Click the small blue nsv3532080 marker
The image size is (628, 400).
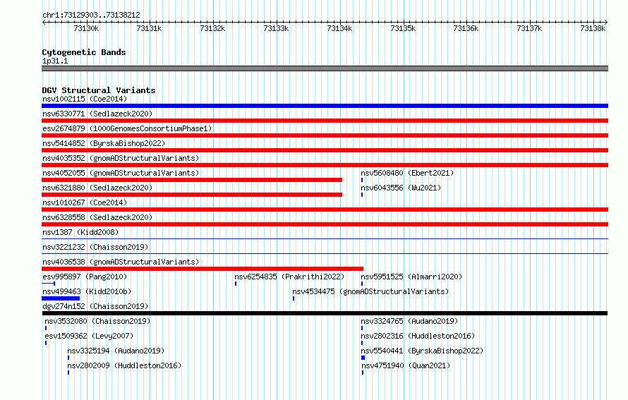click(46, 328)
